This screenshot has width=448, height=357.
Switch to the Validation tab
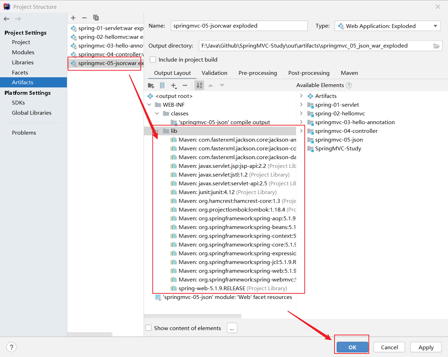point(214,73)
